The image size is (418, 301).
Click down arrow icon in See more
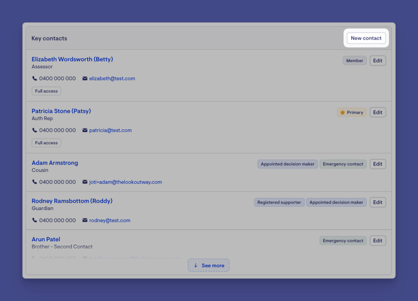pyautogui.click(x=196, y=265)
